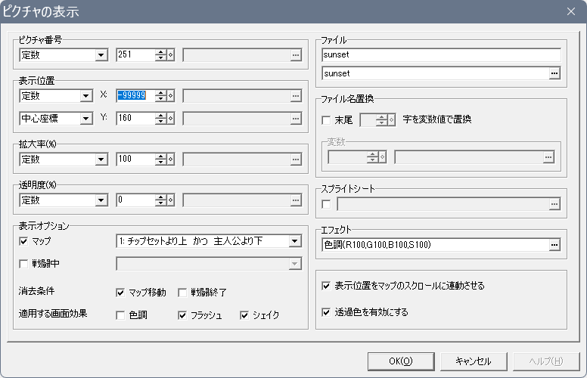Confirm with the OK(O) button
Image resolution: width=587 pixels, height=378 pixels.
(x=401, y=361)
